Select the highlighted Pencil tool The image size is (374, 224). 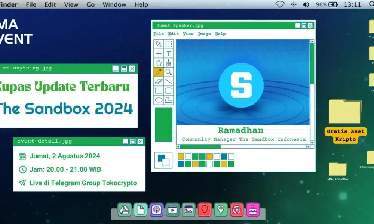click(159, 72)
